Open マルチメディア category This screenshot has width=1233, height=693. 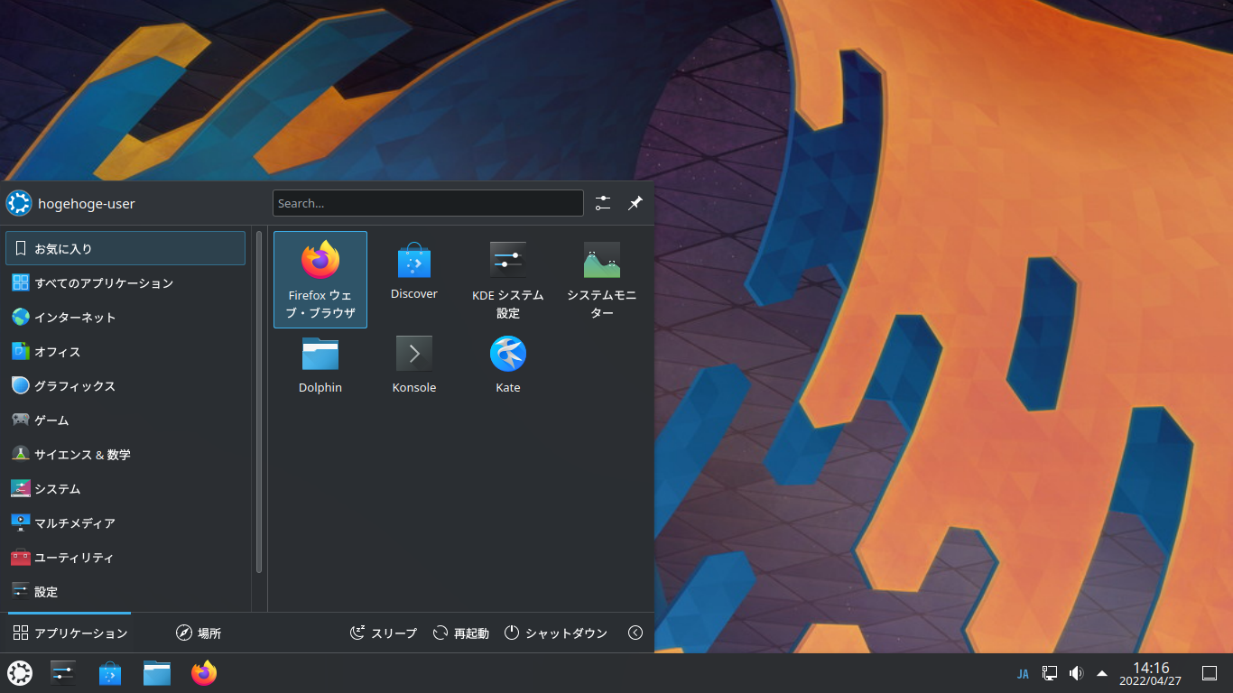pyautogui.click(x=125, y=522)
